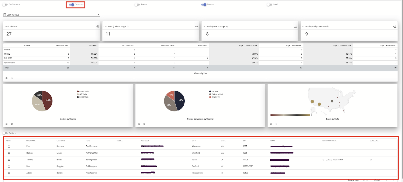The width and height of the screenshot is (403, 182).
Task: Turn off the Distinct toggle
Action: [x=204, y=5]
